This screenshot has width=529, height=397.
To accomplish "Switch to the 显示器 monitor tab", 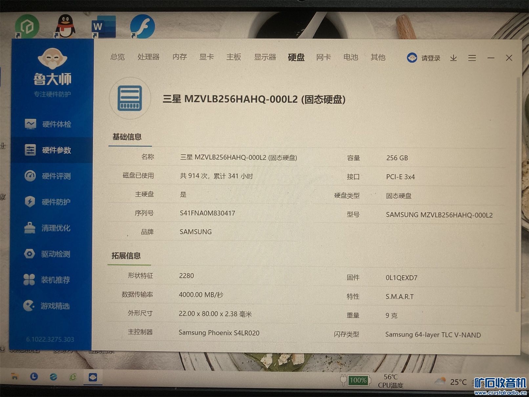I will [x=265, y=57].
